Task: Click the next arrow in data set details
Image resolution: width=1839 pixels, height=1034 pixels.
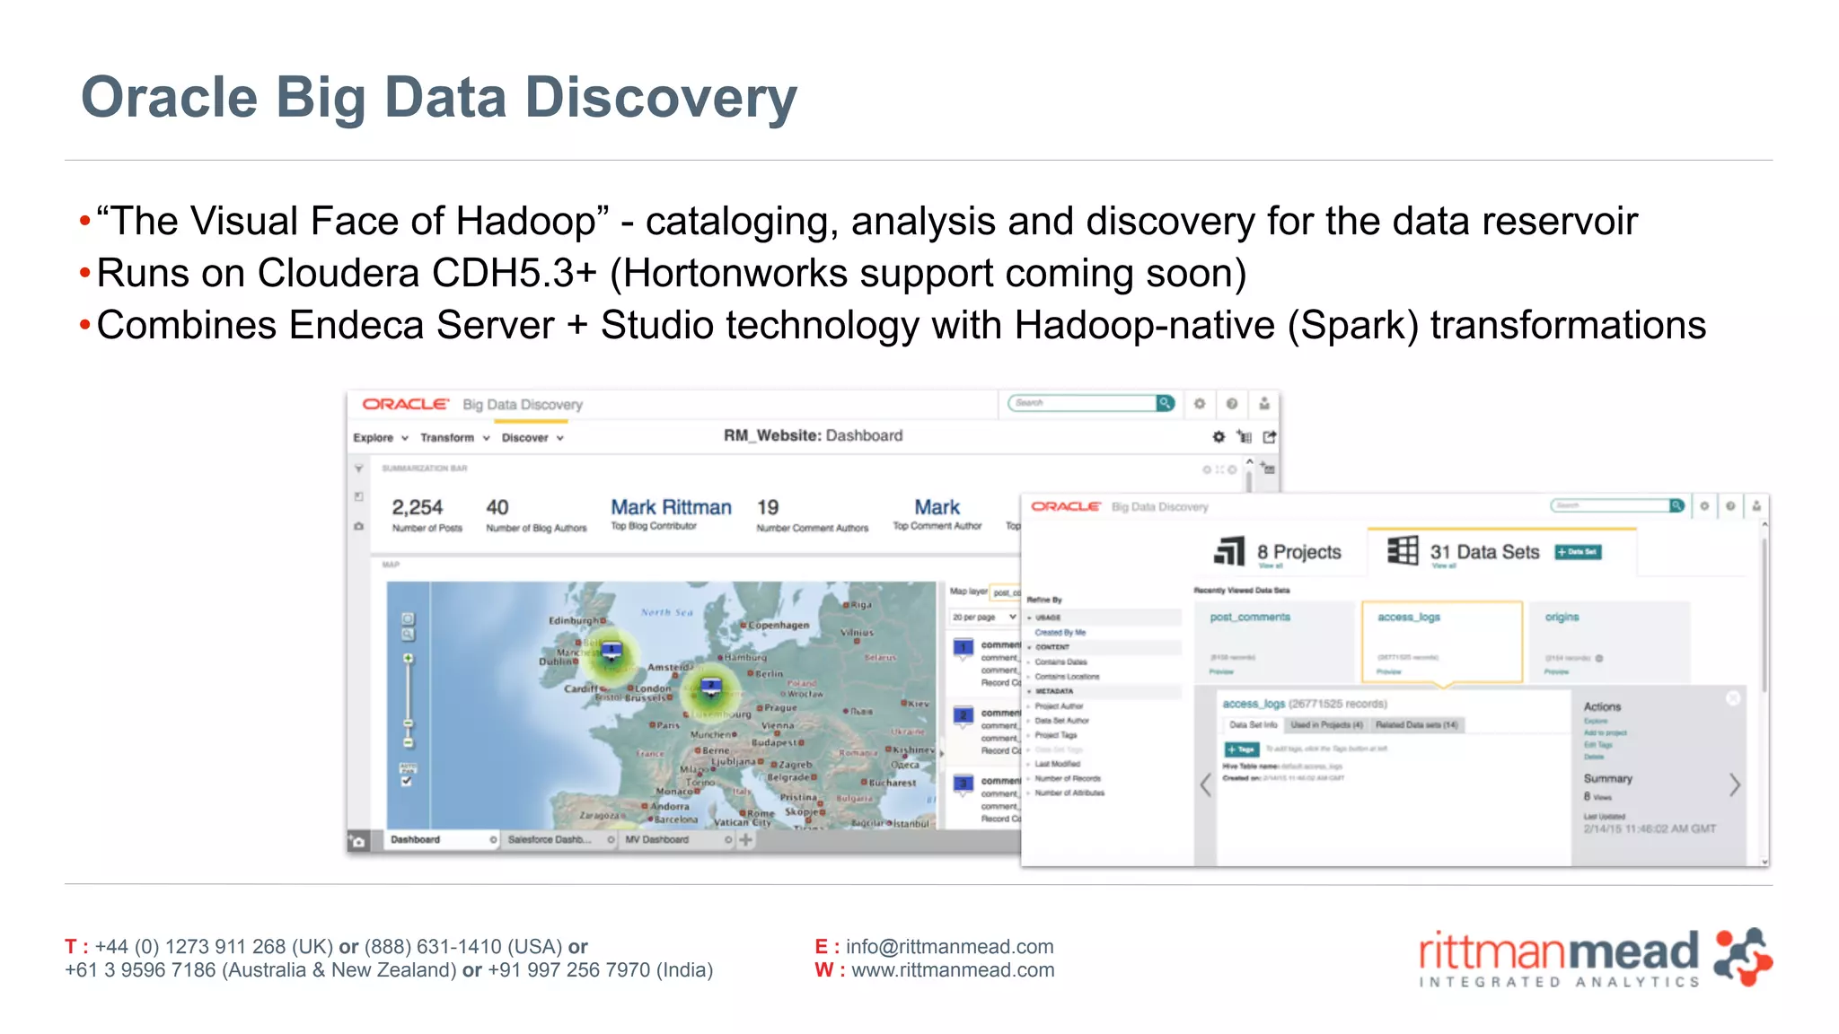Action: 1735,785
